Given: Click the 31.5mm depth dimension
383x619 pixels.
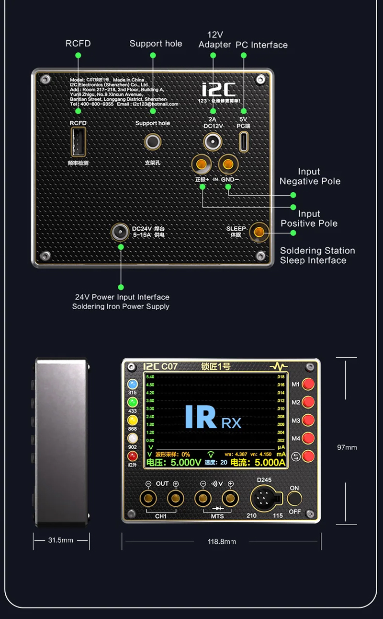Looking at the screenshot, I should (61, 540).
